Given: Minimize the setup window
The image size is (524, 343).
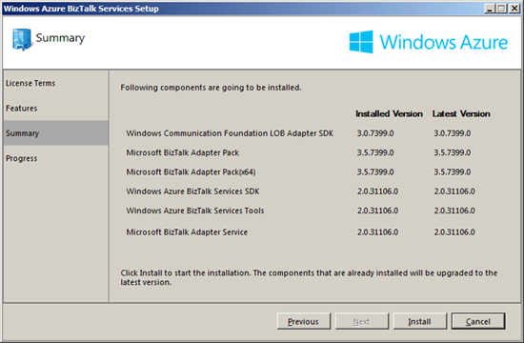Looking at the screenshot, I should [x=490, y=9].
